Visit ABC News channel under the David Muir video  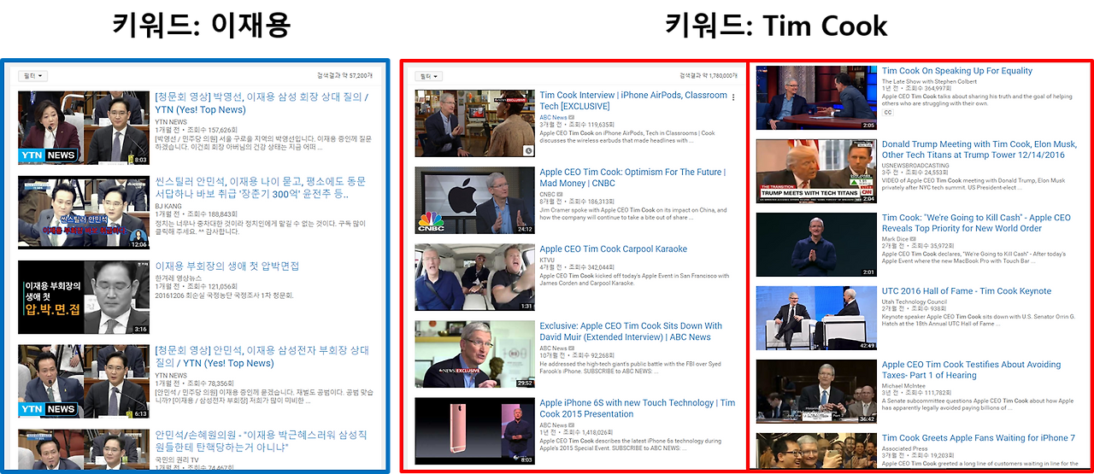553,348
